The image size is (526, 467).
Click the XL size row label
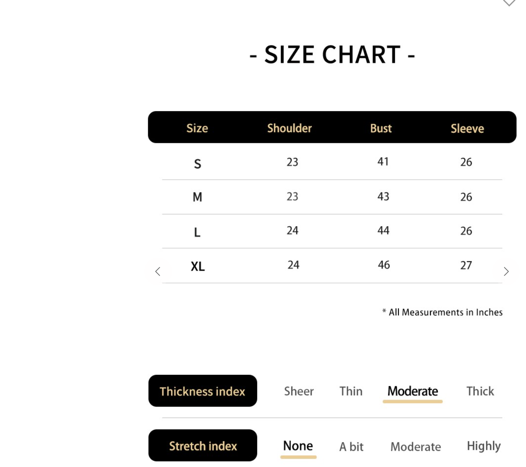pos(198,267)
